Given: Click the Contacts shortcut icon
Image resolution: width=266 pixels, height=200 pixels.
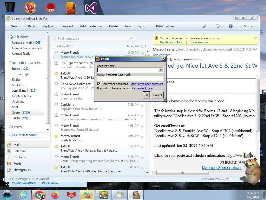Looking at the screenshot, I should [x=9, y=157].
